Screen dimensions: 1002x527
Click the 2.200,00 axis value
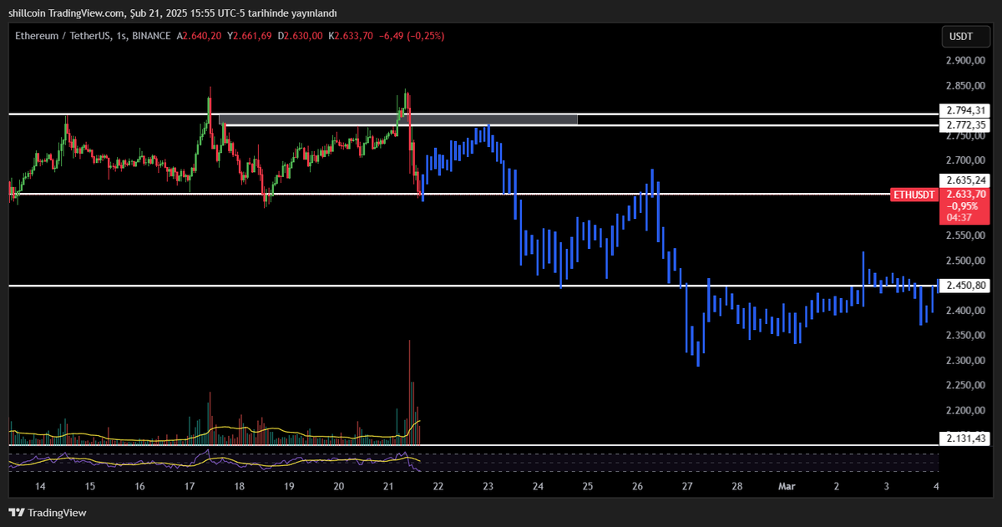[x=966, y=411]
